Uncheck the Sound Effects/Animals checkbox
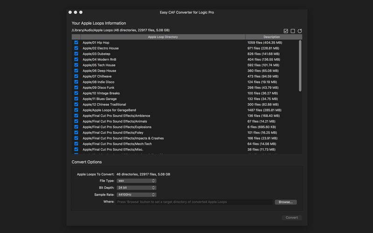The width and height of the screenshot is (373, 233). tap(76, 121)
